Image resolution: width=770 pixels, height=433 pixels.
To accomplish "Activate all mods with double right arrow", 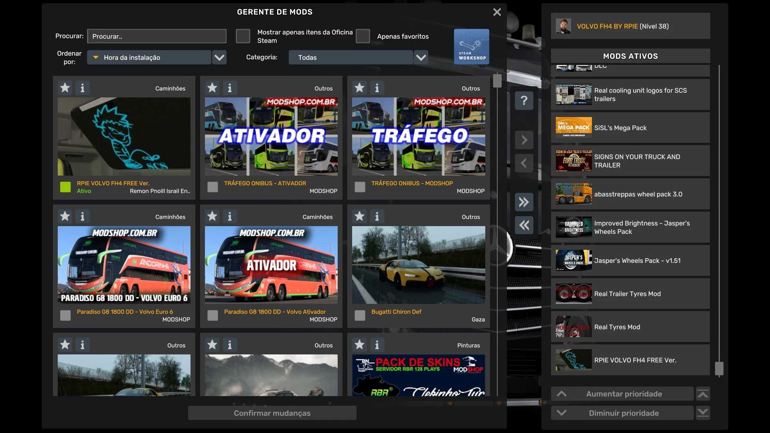I will click(x=524, y=202).
